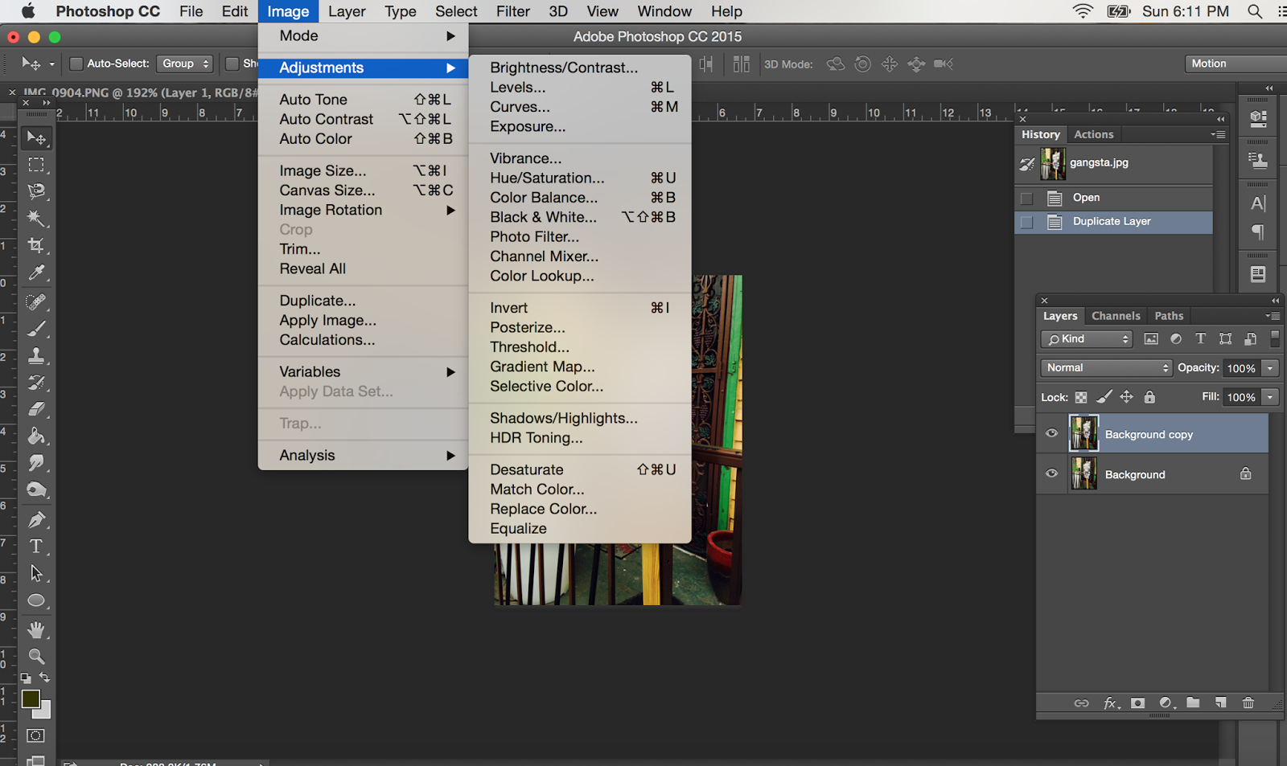Delete the selected layer with trash icon
The width and height of the screenshot is (1287, 766).
pos(1248,703)
